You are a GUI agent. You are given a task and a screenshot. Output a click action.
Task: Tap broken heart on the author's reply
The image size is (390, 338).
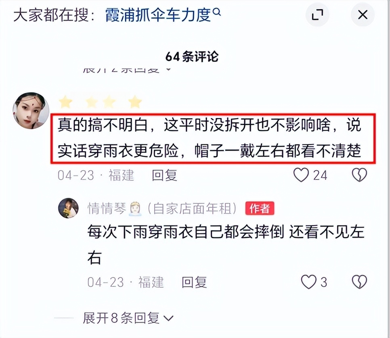[x=359, y=282]
